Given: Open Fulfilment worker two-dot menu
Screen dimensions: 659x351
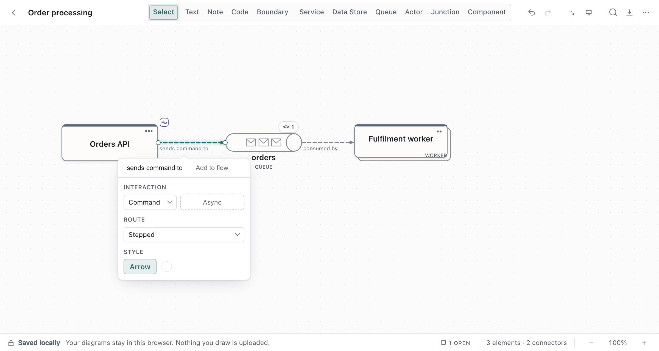Looking at the screenshot, I should (x=439, y=132).
